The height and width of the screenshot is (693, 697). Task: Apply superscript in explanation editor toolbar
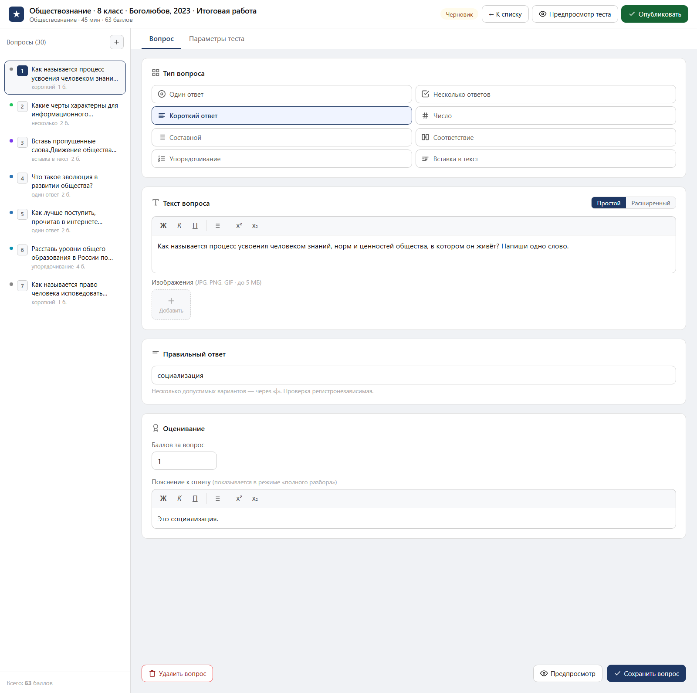[x=239, y=499]
